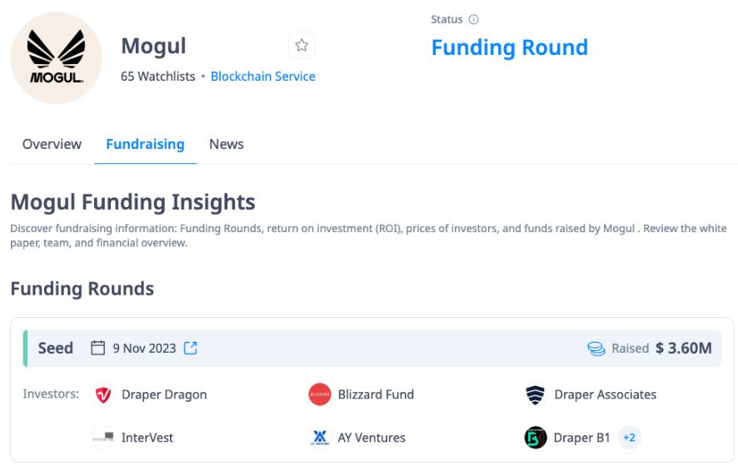Image resolution: width=738 pixels, height=476 pixels.
Task: Open the AY Ventures logo icon
Action: 320,438
